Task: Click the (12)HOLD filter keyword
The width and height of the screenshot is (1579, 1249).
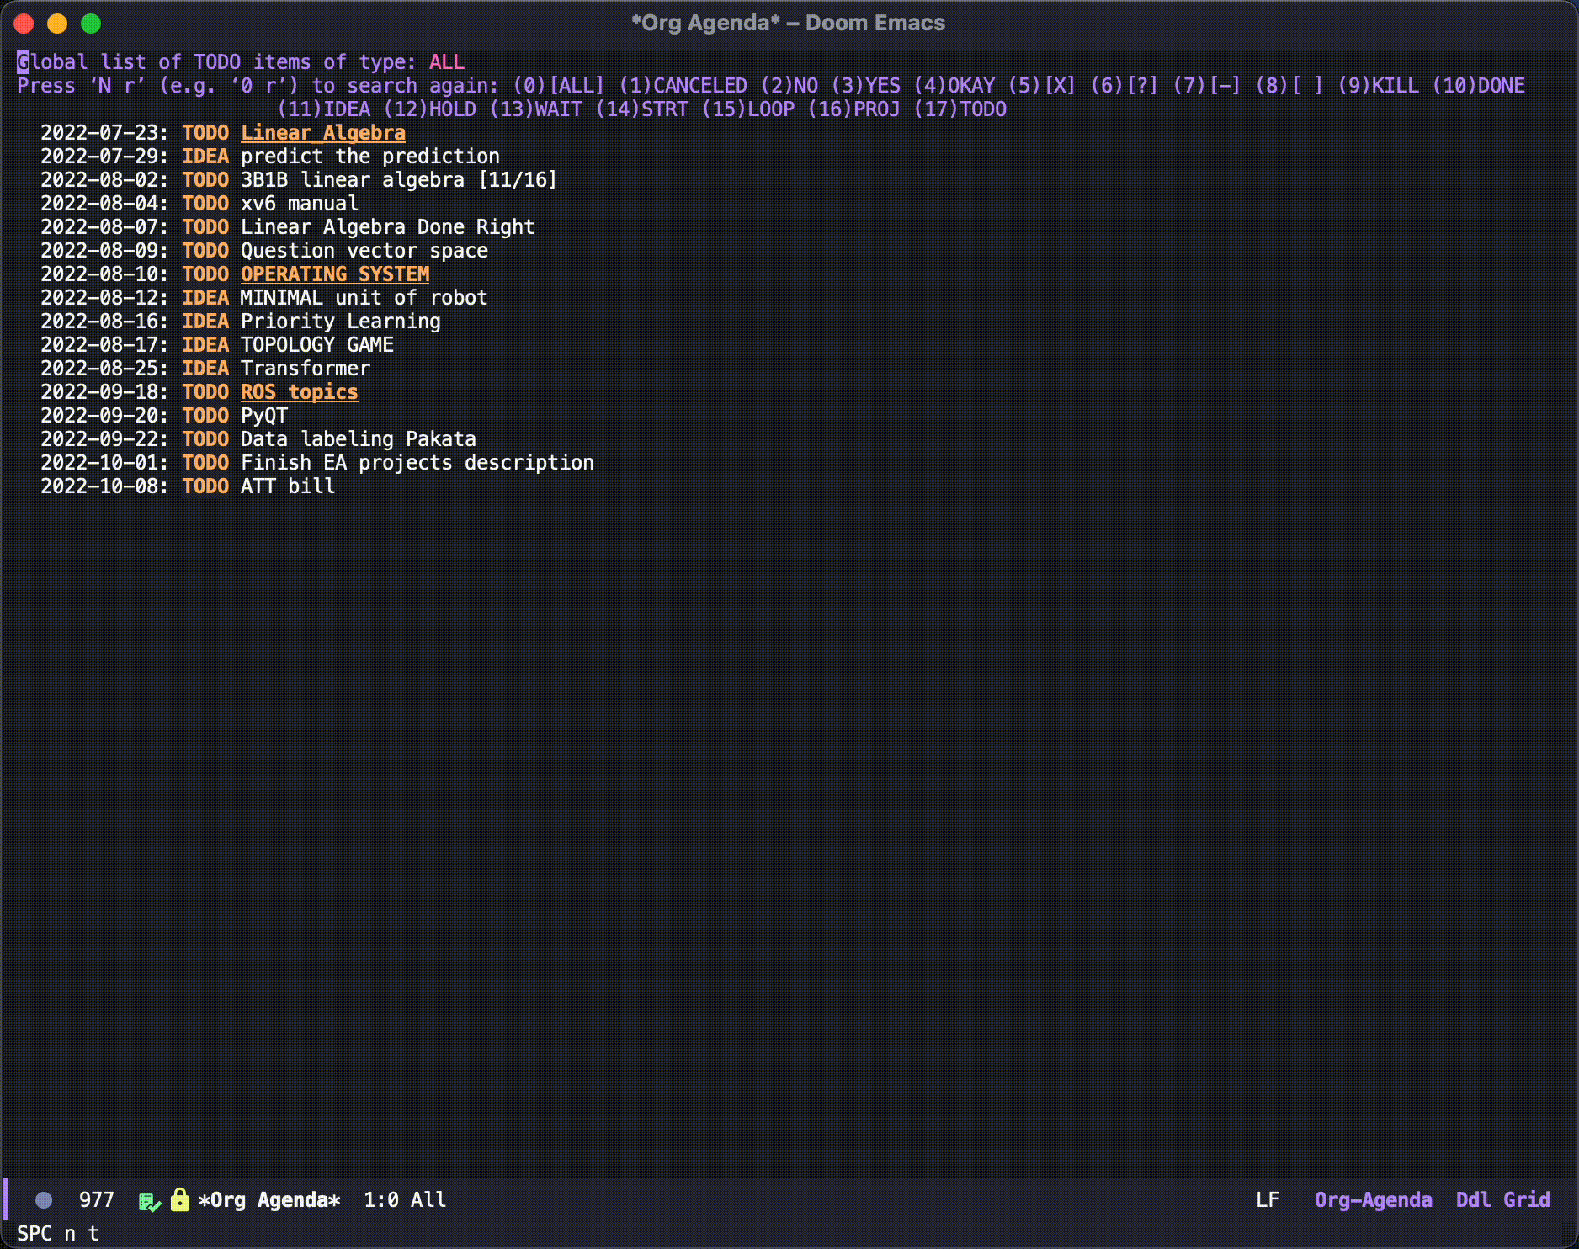Action: [430, 109]
